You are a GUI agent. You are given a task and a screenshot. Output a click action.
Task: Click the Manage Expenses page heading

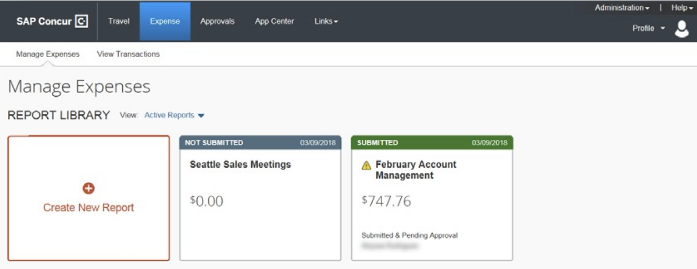point(79,87)
